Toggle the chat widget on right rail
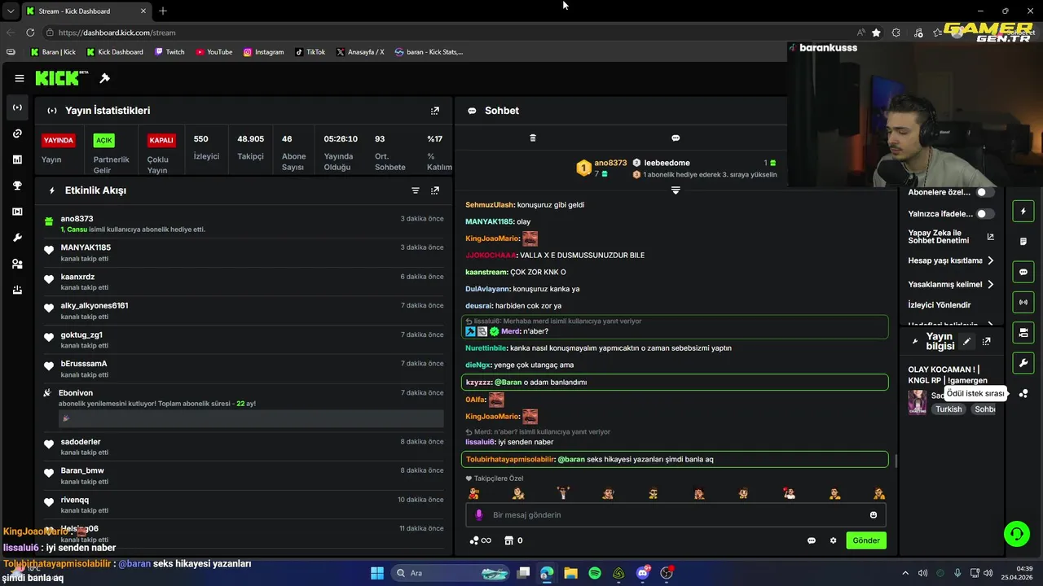This screenshot has width=1043, height=586. 1023,272
